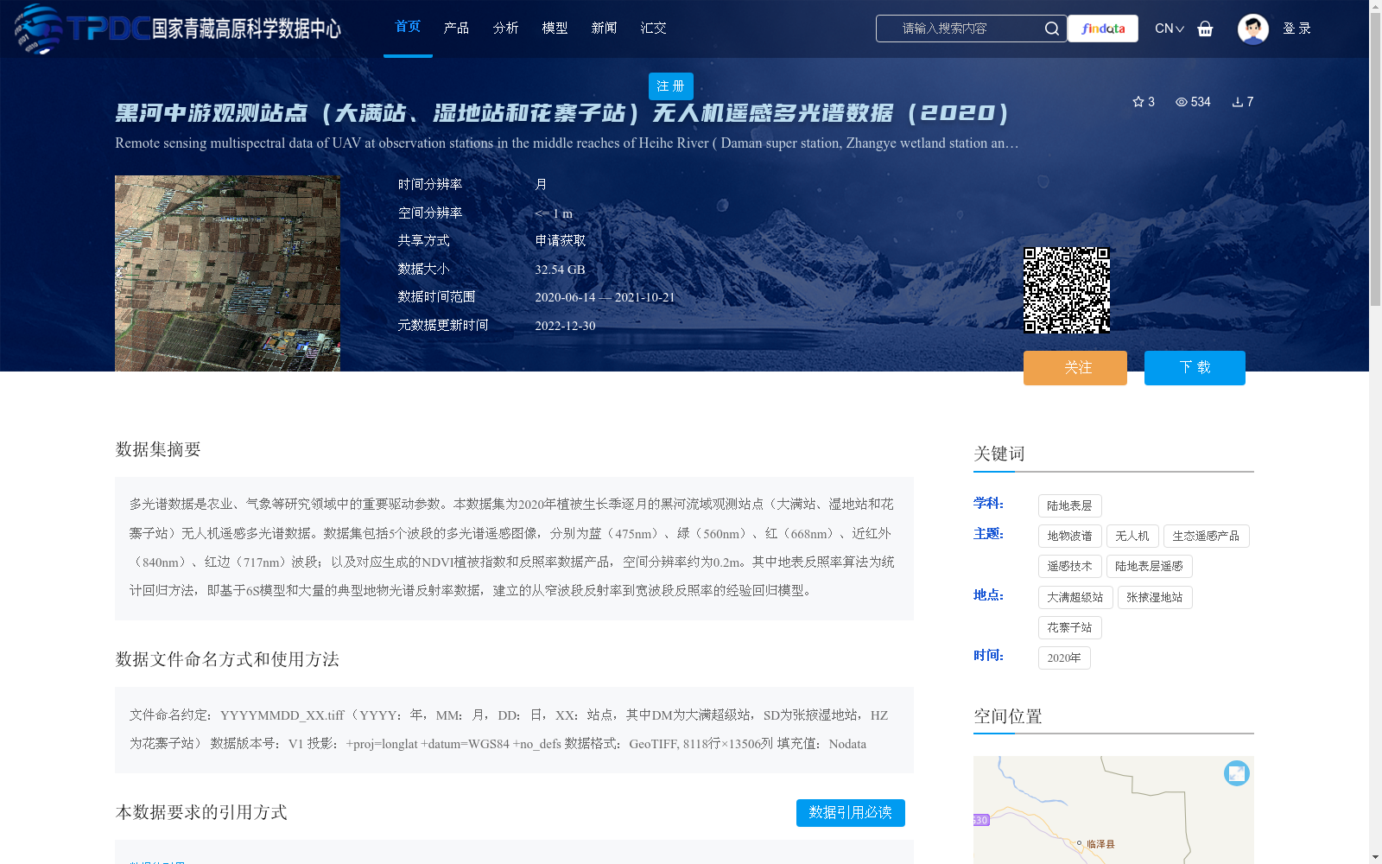Open the 新闻 nav menu
The width and height of the screenshot is (1382, 864).
(x=604, y=29)
